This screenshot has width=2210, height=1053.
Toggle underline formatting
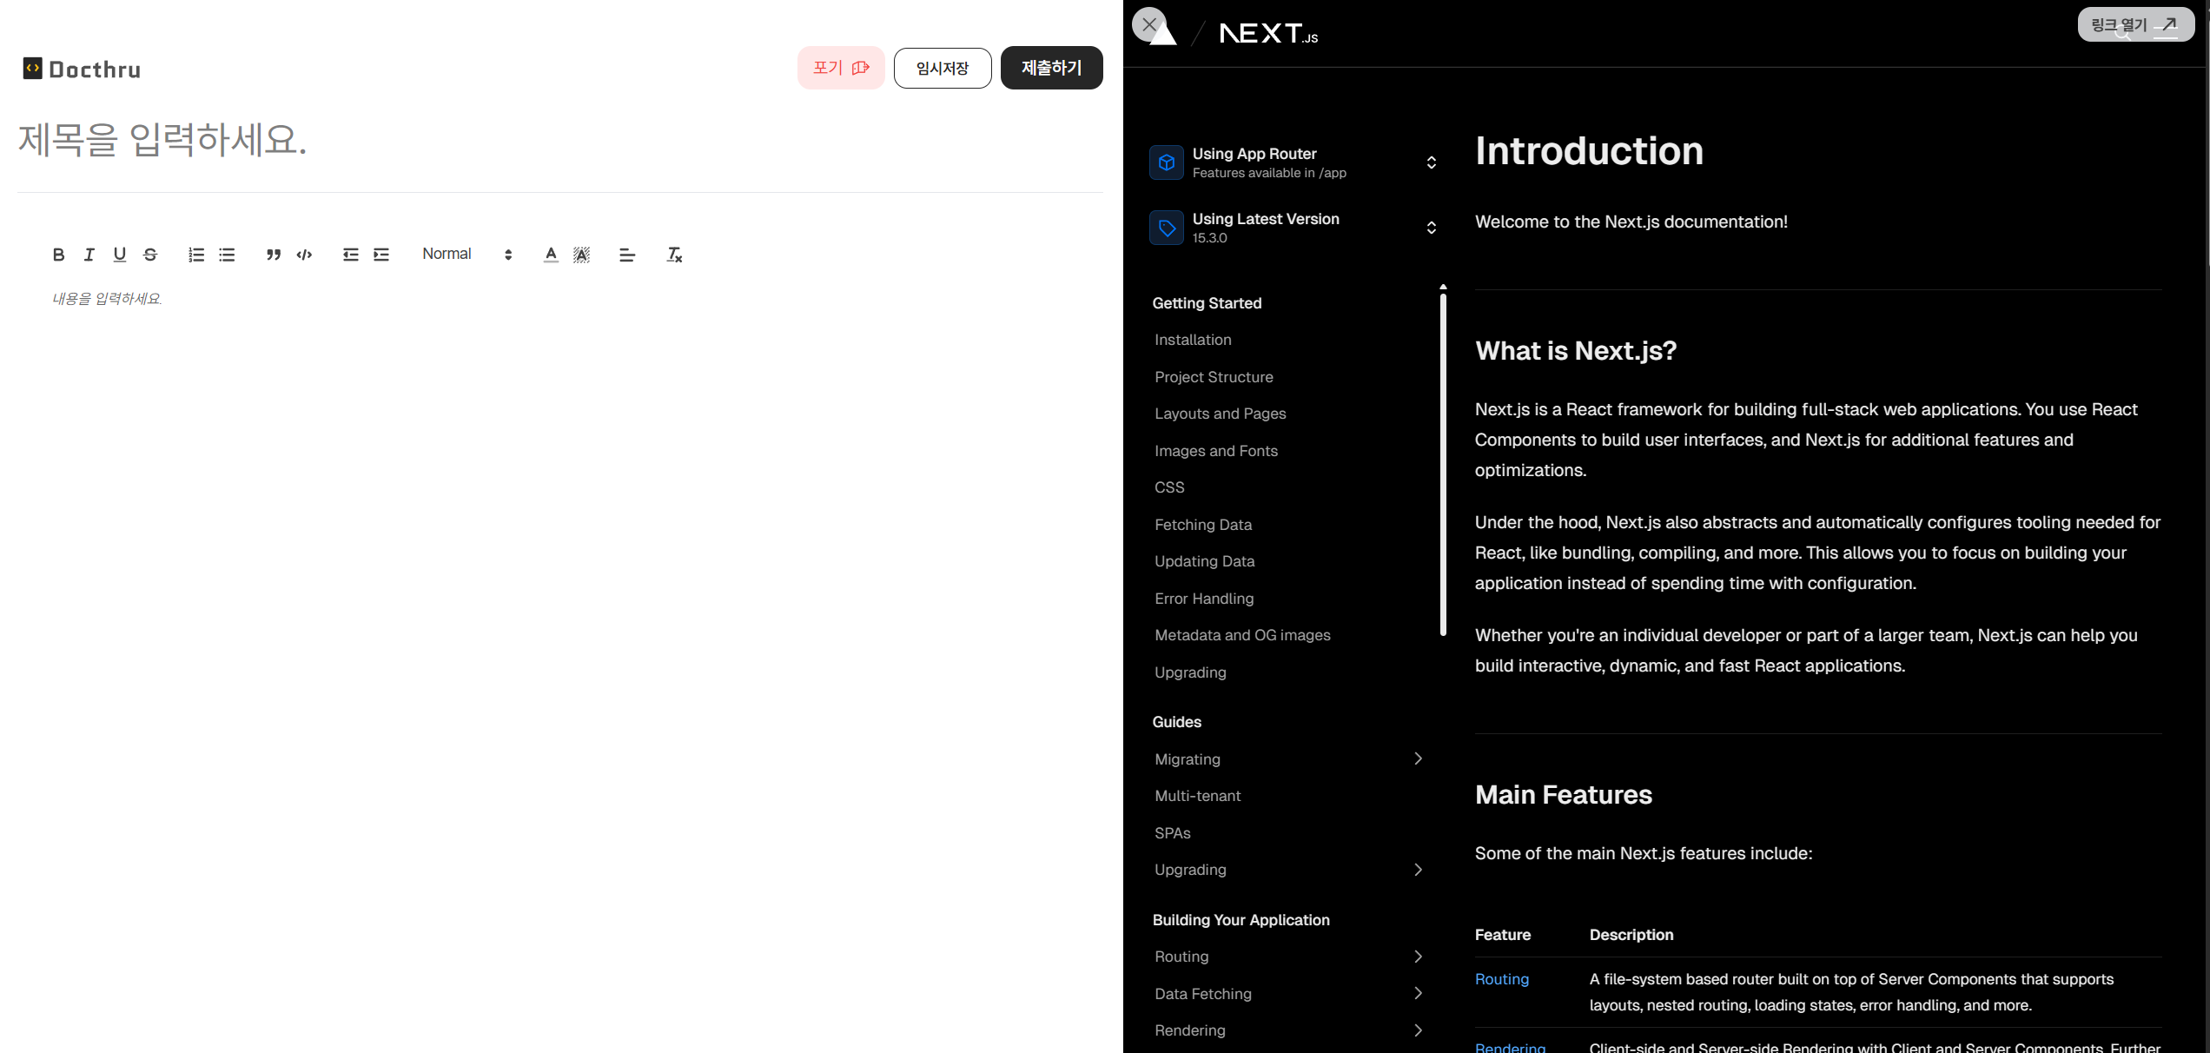pyautogui.click(x=120, y=255)
